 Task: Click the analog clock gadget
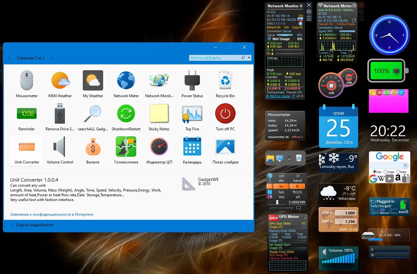pos(389,35)
